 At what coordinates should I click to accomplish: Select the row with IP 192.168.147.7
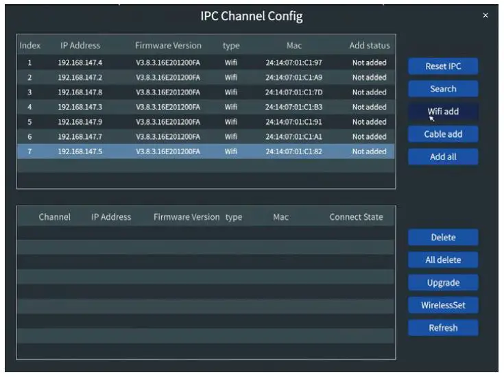coord(206,136)
